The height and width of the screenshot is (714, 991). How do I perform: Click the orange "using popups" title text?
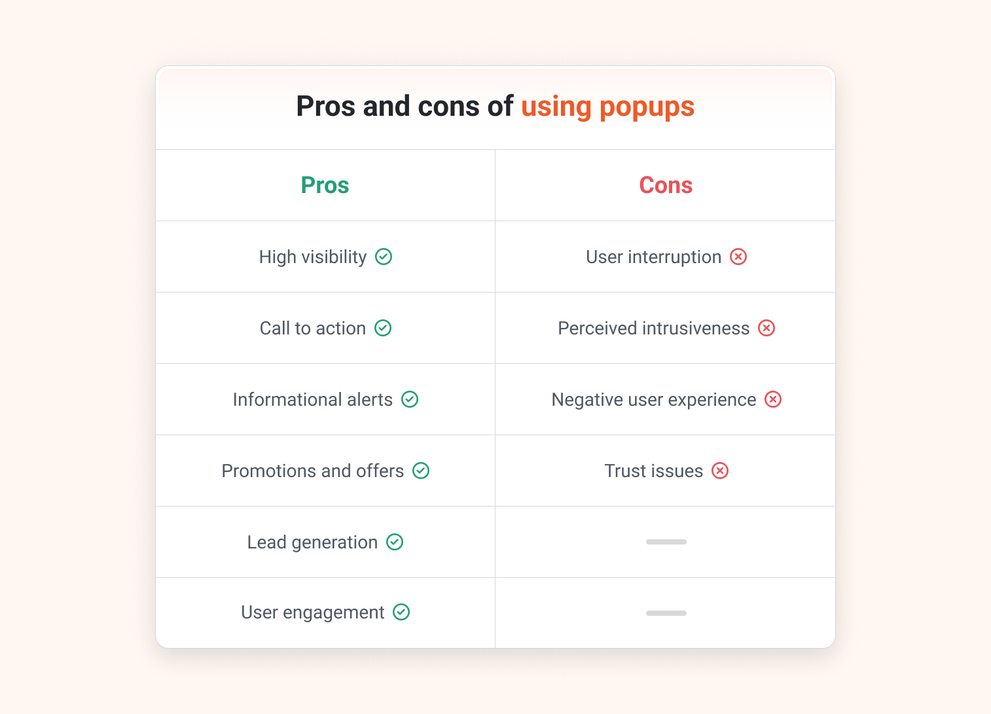607,107
